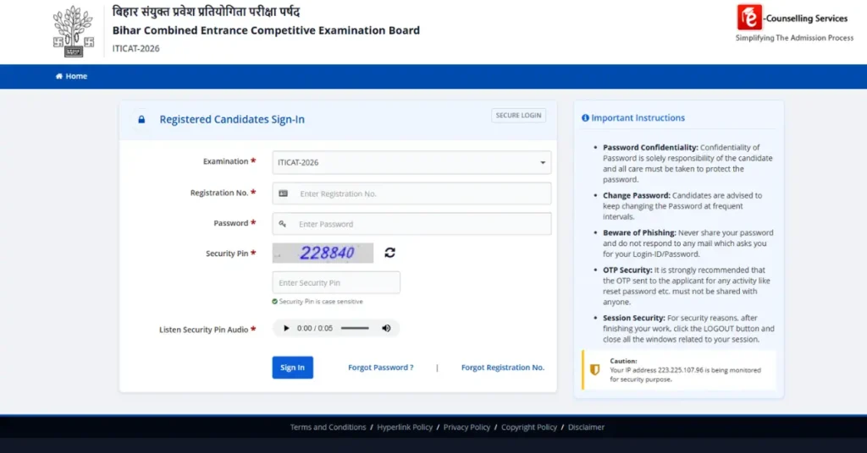Click the audio time 0:00 / 0:05
Viewport: 867px width, 453px height.
[x=315, y=328]
